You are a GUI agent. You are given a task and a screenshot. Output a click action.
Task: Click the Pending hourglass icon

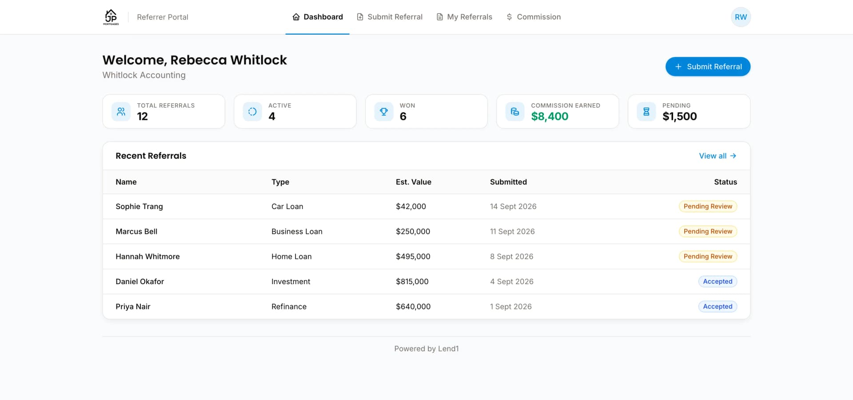(x=646, y=111)
